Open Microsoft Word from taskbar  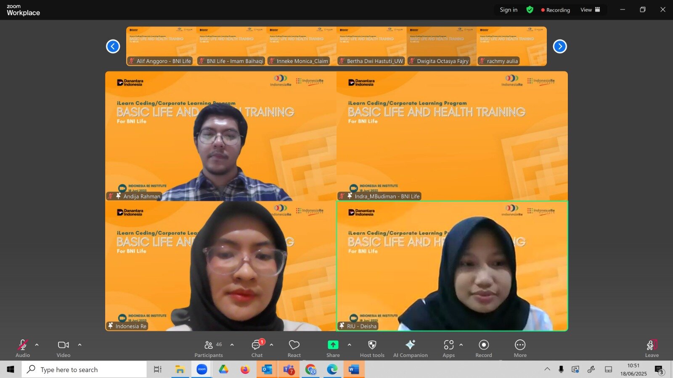pyautogui.click(x=354, y=370)
